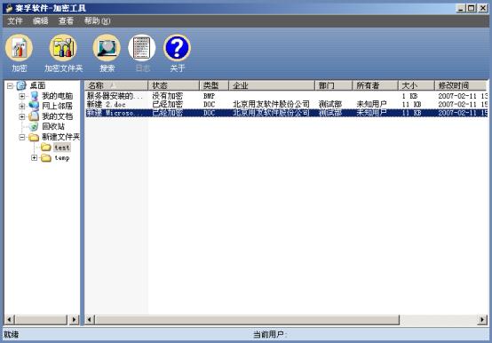
Task: Select the test folder label
Action: pyautogui.click(x=62, y=148)
